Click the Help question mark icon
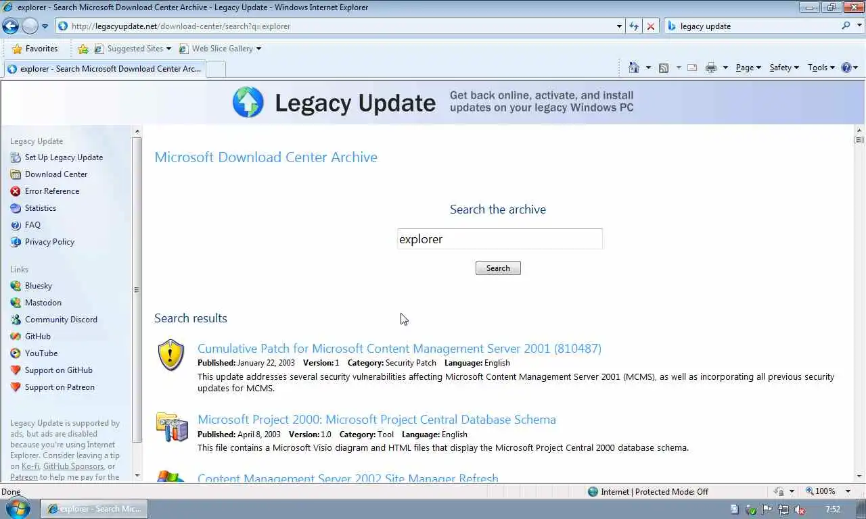The image size is (866, 519). coord(846,68)
